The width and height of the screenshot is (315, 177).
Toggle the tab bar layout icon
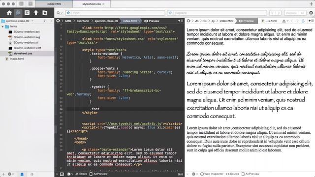(31, 3)
